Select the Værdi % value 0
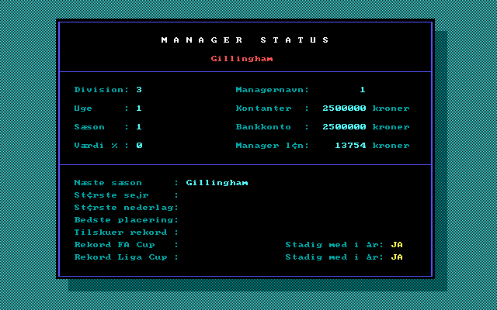 pos(139,146)
